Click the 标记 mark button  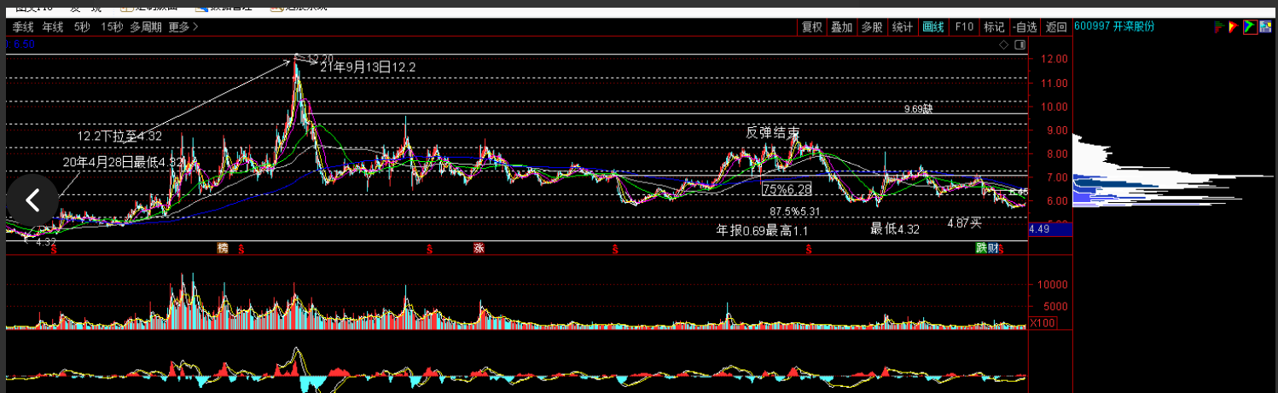tap(994, 26)
